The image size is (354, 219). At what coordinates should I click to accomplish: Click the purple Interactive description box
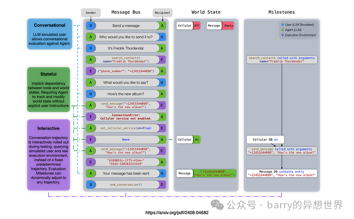tap(49, 155)
